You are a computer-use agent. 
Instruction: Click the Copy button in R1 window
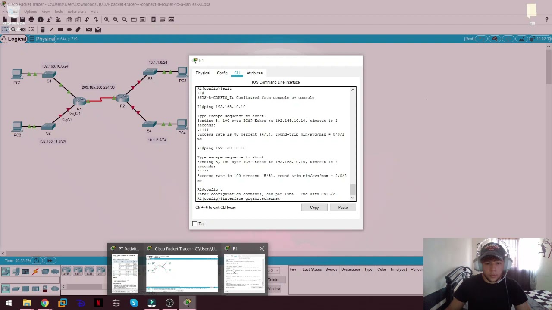click(314, 208)
